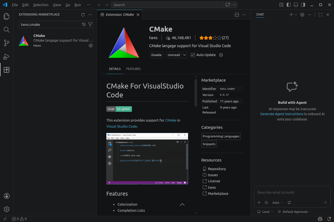Viewport: 334px width, 222px height.
Task: Toggle the bottom panel visibility
Action: (x=296, y=5)
